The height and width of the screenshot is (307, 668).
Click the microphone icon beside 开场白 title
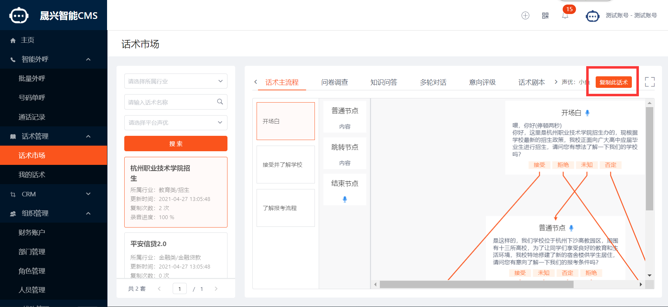(x=587, y=113)
